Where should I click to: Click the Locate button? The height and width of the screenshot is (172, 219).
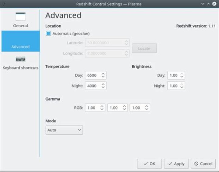(144, 48)
